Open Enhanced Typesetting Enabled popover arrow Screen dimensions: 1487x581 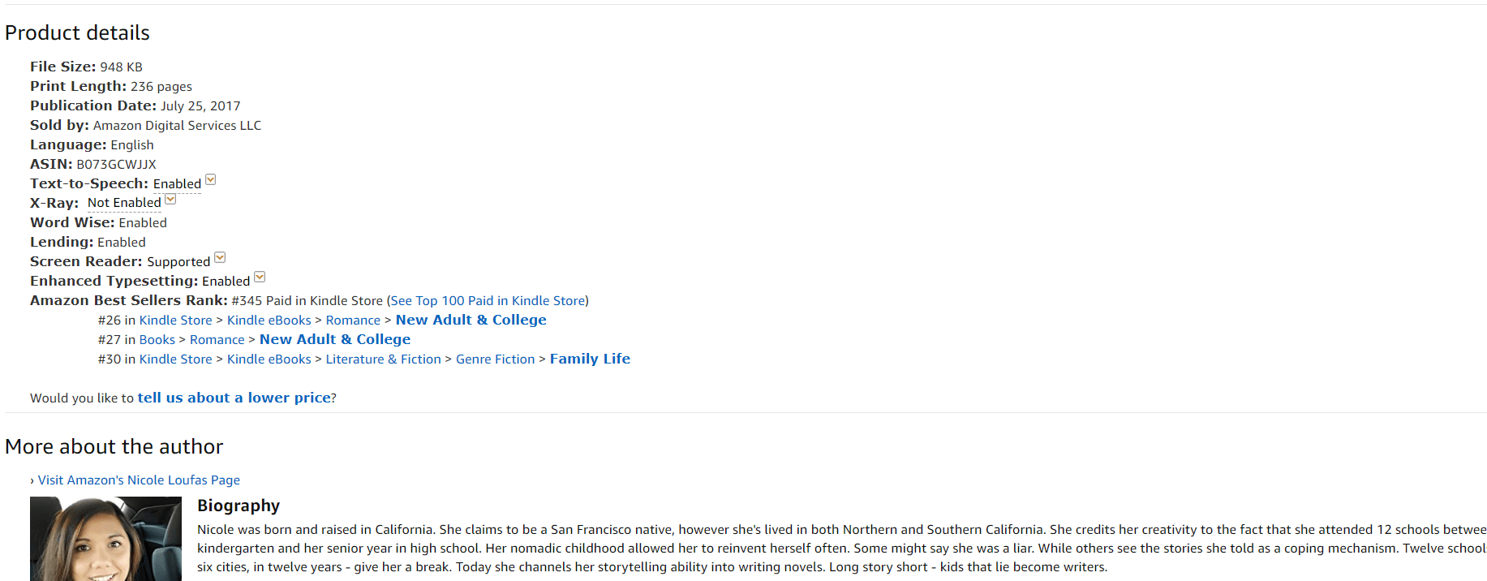tap(260, 278)
